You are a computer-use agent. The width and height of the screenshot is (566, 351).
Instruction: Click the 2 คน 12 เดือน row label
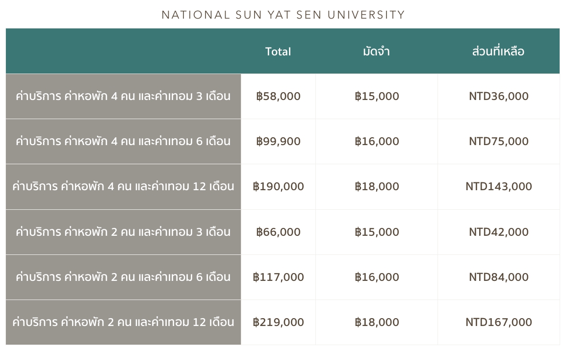click(123, 322)
